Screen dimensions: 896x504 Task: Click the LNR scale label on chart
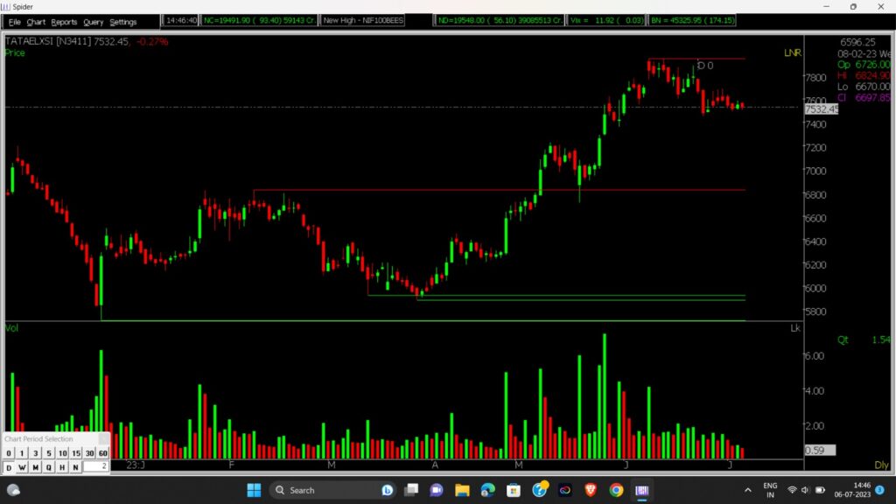click(x=792, y=53)
